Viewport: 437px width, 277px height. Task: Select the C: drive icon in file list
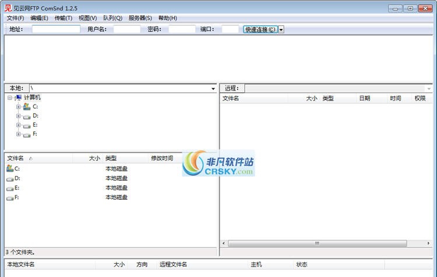tap(10, 168)
